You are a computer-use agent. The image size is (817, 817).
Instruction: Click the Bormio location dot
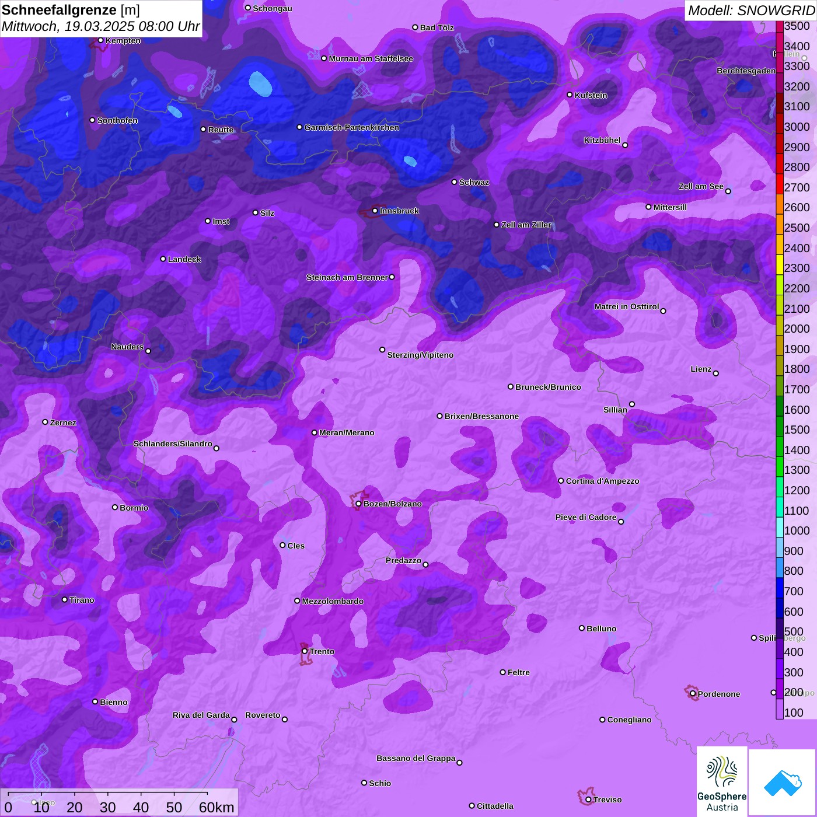(115, 507)
